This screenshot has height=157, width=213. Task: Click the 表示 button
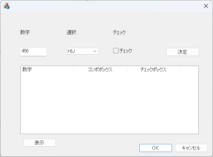click(39, 143)
